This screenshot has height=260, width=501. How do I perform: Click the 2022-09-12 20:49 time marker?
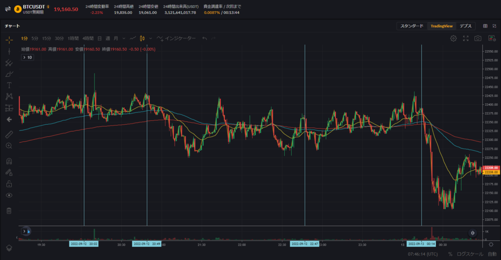(147, 244)
